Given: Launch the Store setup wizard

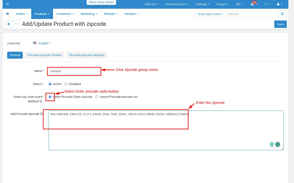Looking at the screenshot, I should [x=101, y=2].
